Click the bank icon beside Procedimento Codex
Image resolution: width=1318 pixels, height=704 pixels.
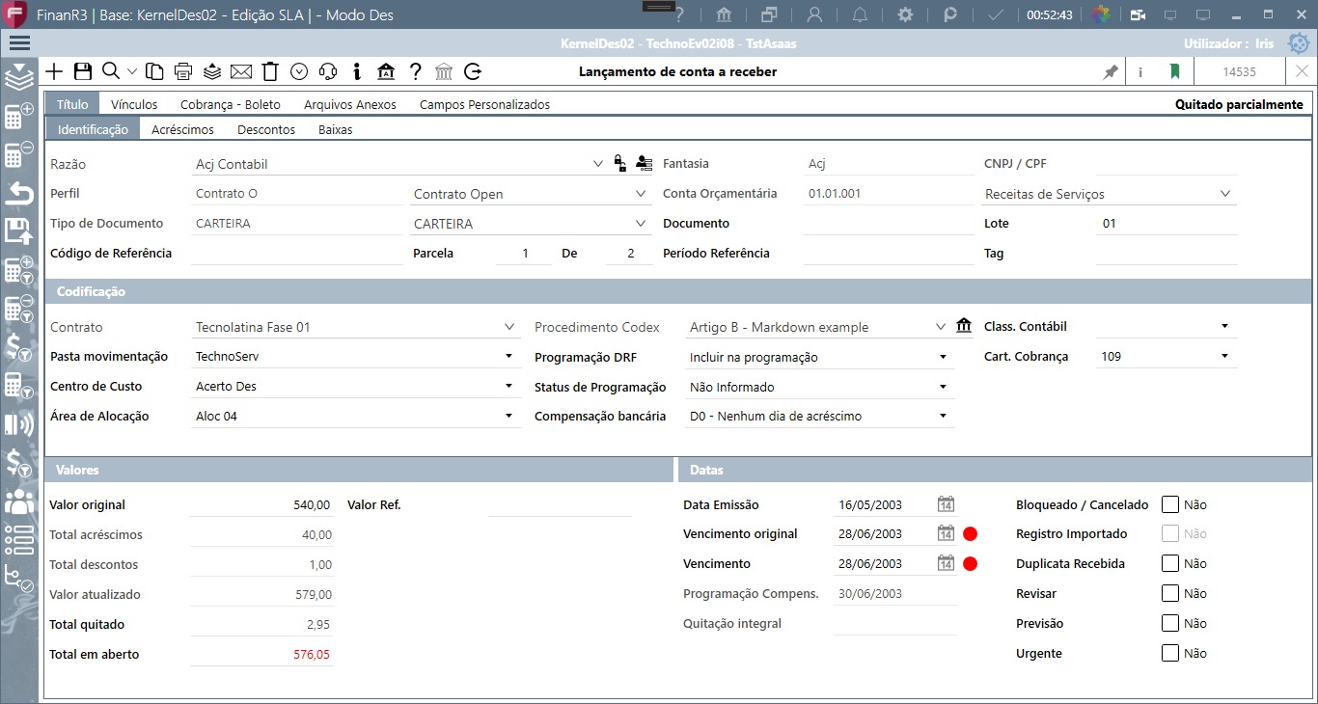(964, 326)
